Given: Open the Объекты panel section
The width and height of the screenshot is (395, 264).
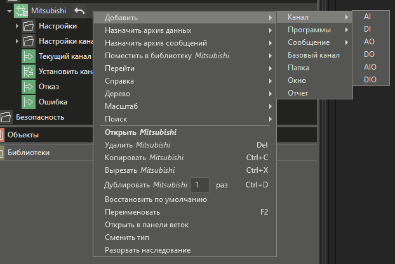Looking at the screenshot, I should tap(23, 135).
